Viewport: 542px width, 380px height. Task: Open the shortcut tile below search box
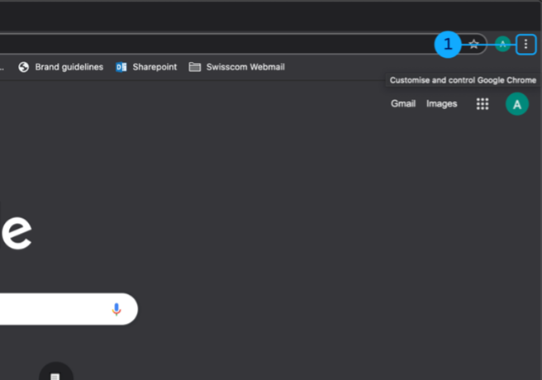[55, 373]
